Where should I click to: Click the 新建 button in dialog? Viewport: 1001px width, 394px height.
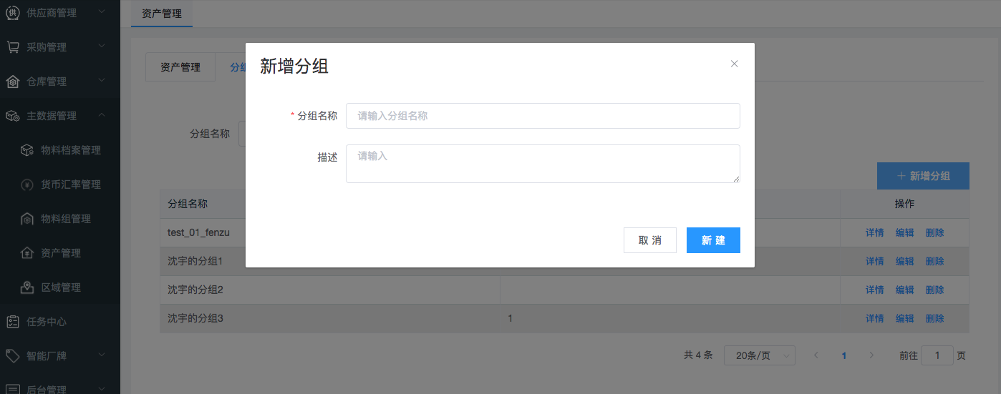click(712, 240)
